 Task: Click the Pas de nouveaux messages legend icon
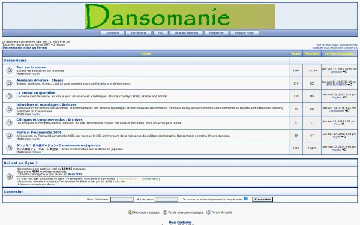click(165, 212)
